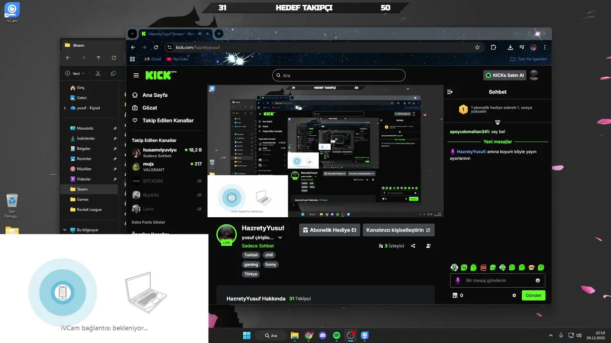Send message with Gönder button

pos(533,295)
